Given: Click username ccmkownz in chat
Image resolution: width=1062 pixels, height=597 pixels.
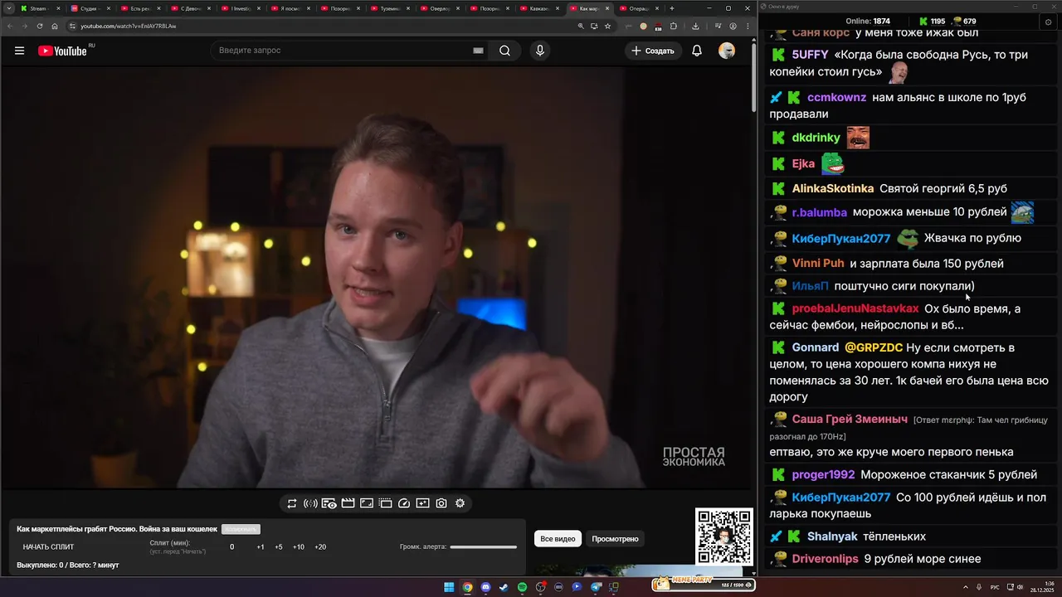Looking at the screenshot, I should pos(836,97).
